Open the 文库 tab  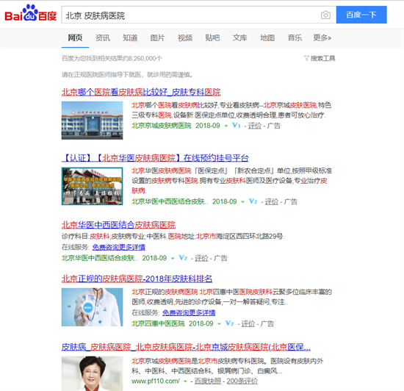[240, 38]
